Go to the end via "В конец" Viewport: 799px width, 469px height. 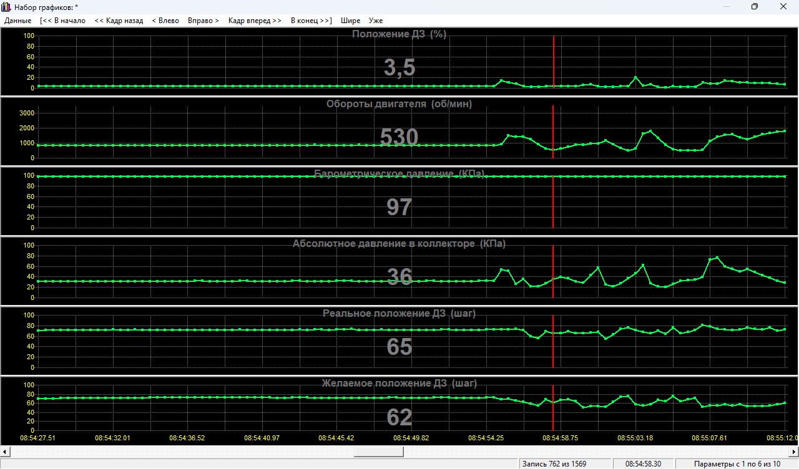coord(311,21)
